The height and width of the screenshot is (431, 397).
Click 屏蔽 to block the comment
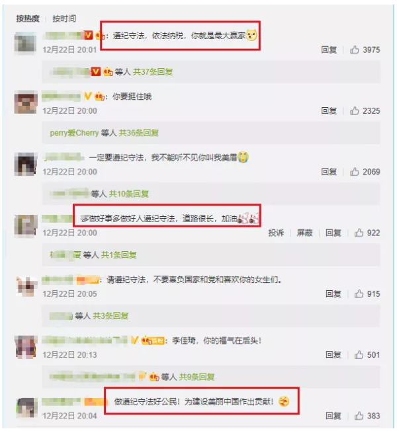304,233
